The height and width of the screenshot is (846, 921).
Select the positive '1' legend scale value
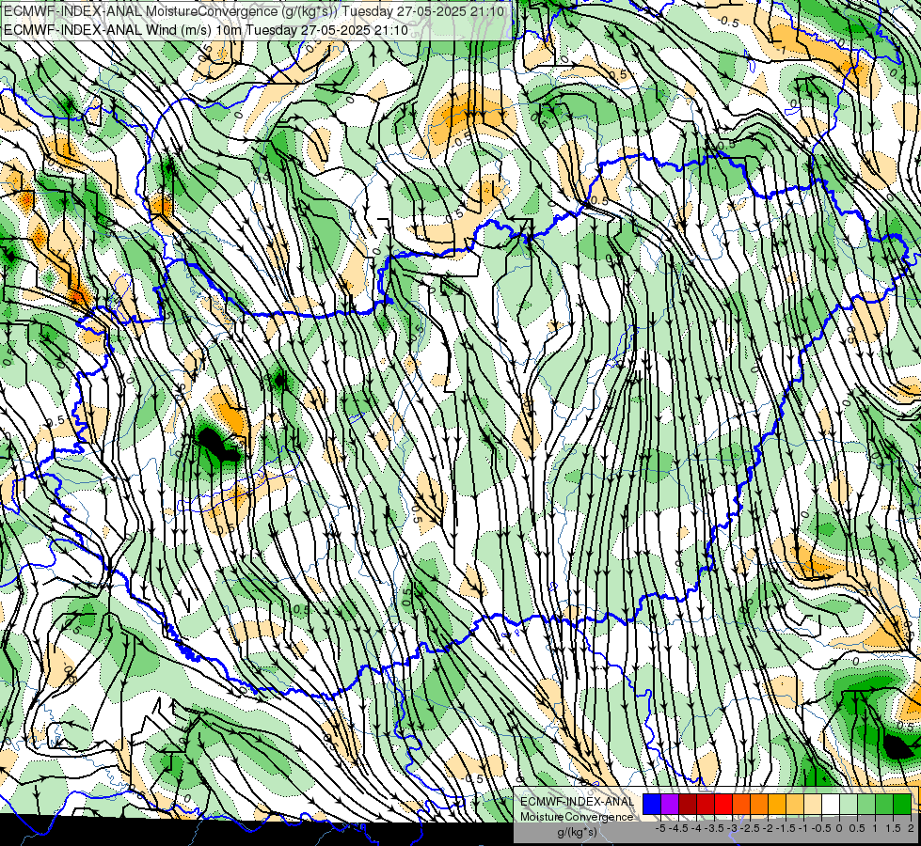point(875,828)
